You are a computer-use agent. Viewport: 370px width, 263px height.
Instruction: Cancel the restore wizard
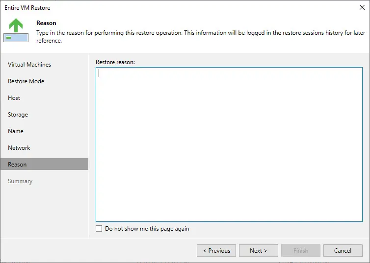pos(343,251)
